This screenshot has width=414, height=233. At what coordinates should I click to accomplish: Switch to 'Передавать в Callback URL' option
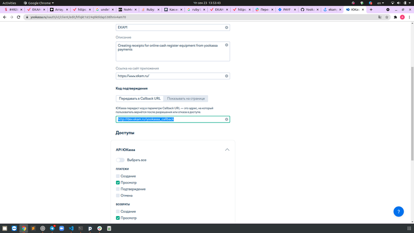point(140,98)
